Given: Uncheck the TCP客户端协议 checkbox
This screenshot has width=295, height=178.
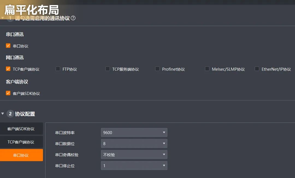Looking at the screenshot, I should pos(8,69).
